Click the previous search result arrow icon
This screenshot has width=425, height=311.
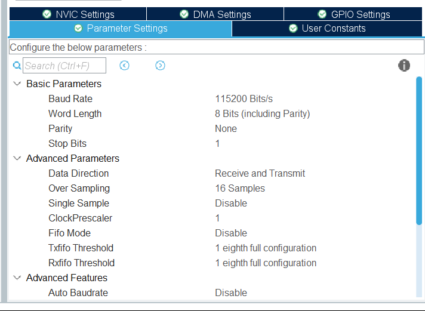coord(124,66)
